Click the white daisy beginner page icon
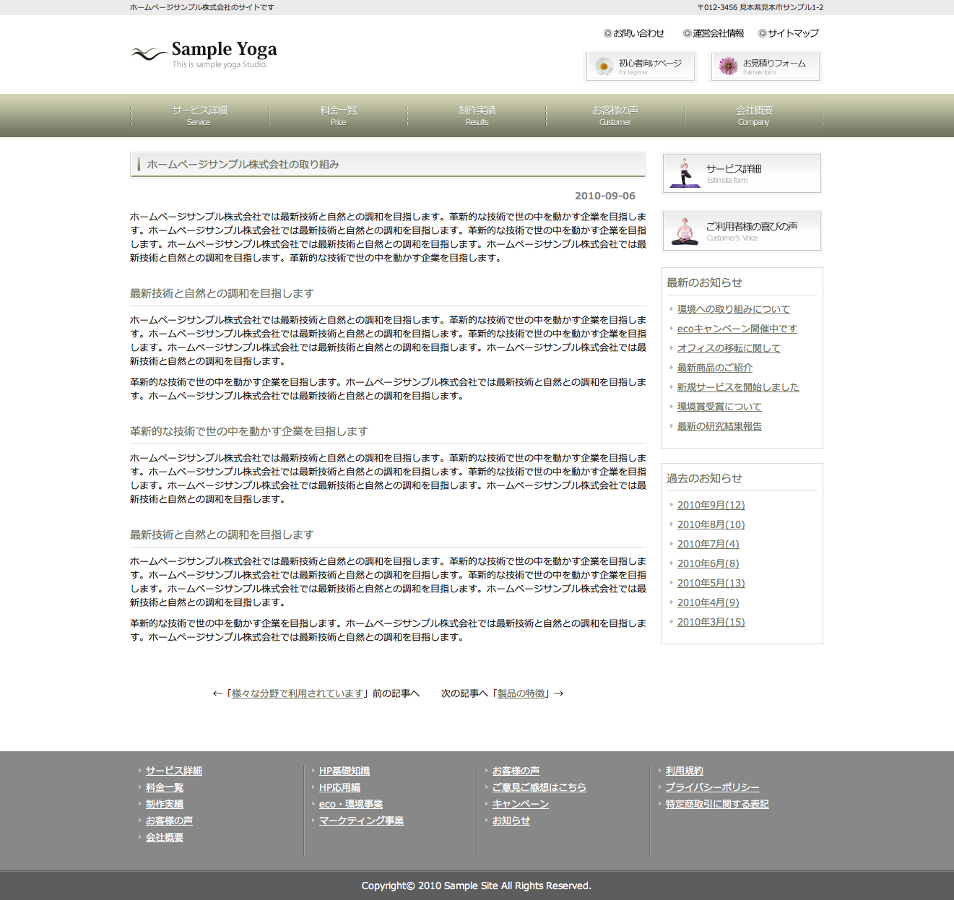This screenshot has height=900, width=954. (x=604, y=66)
